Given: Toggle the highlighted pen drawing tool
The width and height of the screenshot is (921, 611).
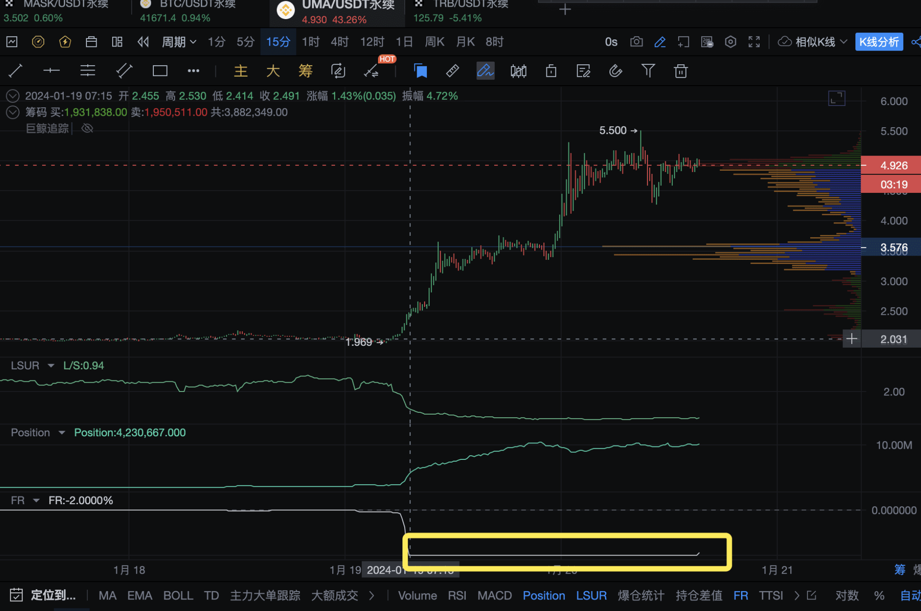Looking at the screenshot, I should click(485, 71).
